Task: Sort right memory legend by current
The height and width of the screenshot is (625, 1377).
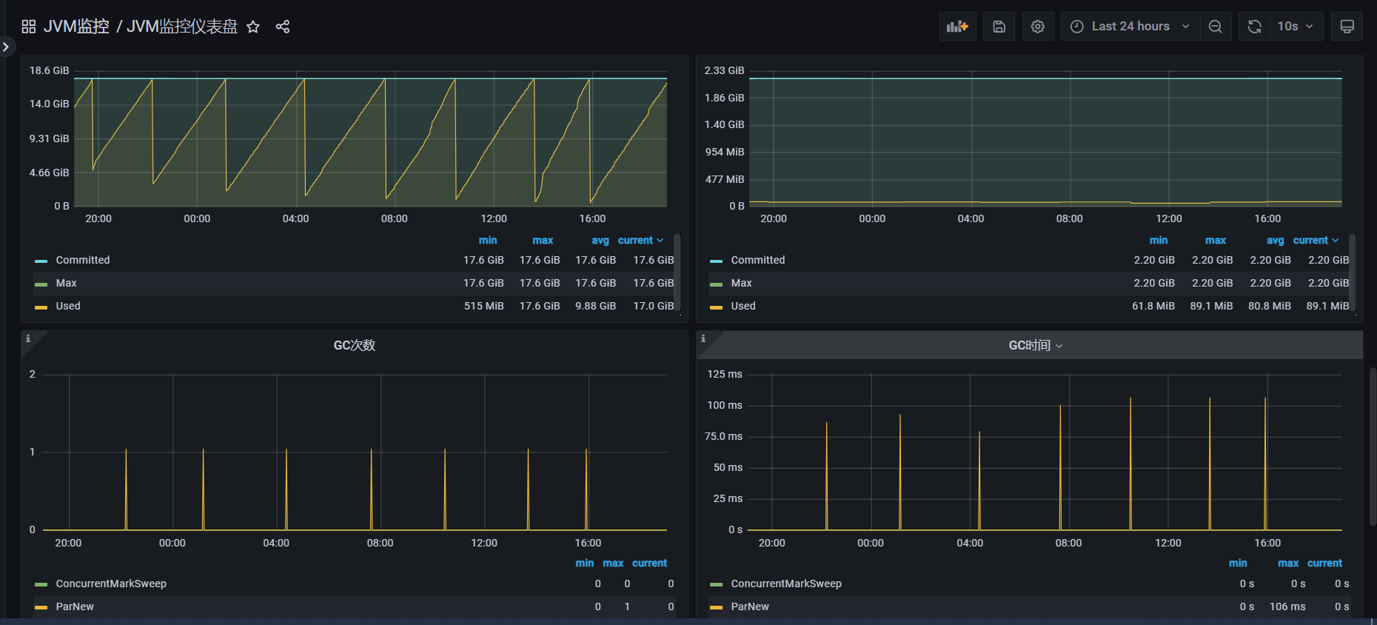Action: [x=1316, y=241]
